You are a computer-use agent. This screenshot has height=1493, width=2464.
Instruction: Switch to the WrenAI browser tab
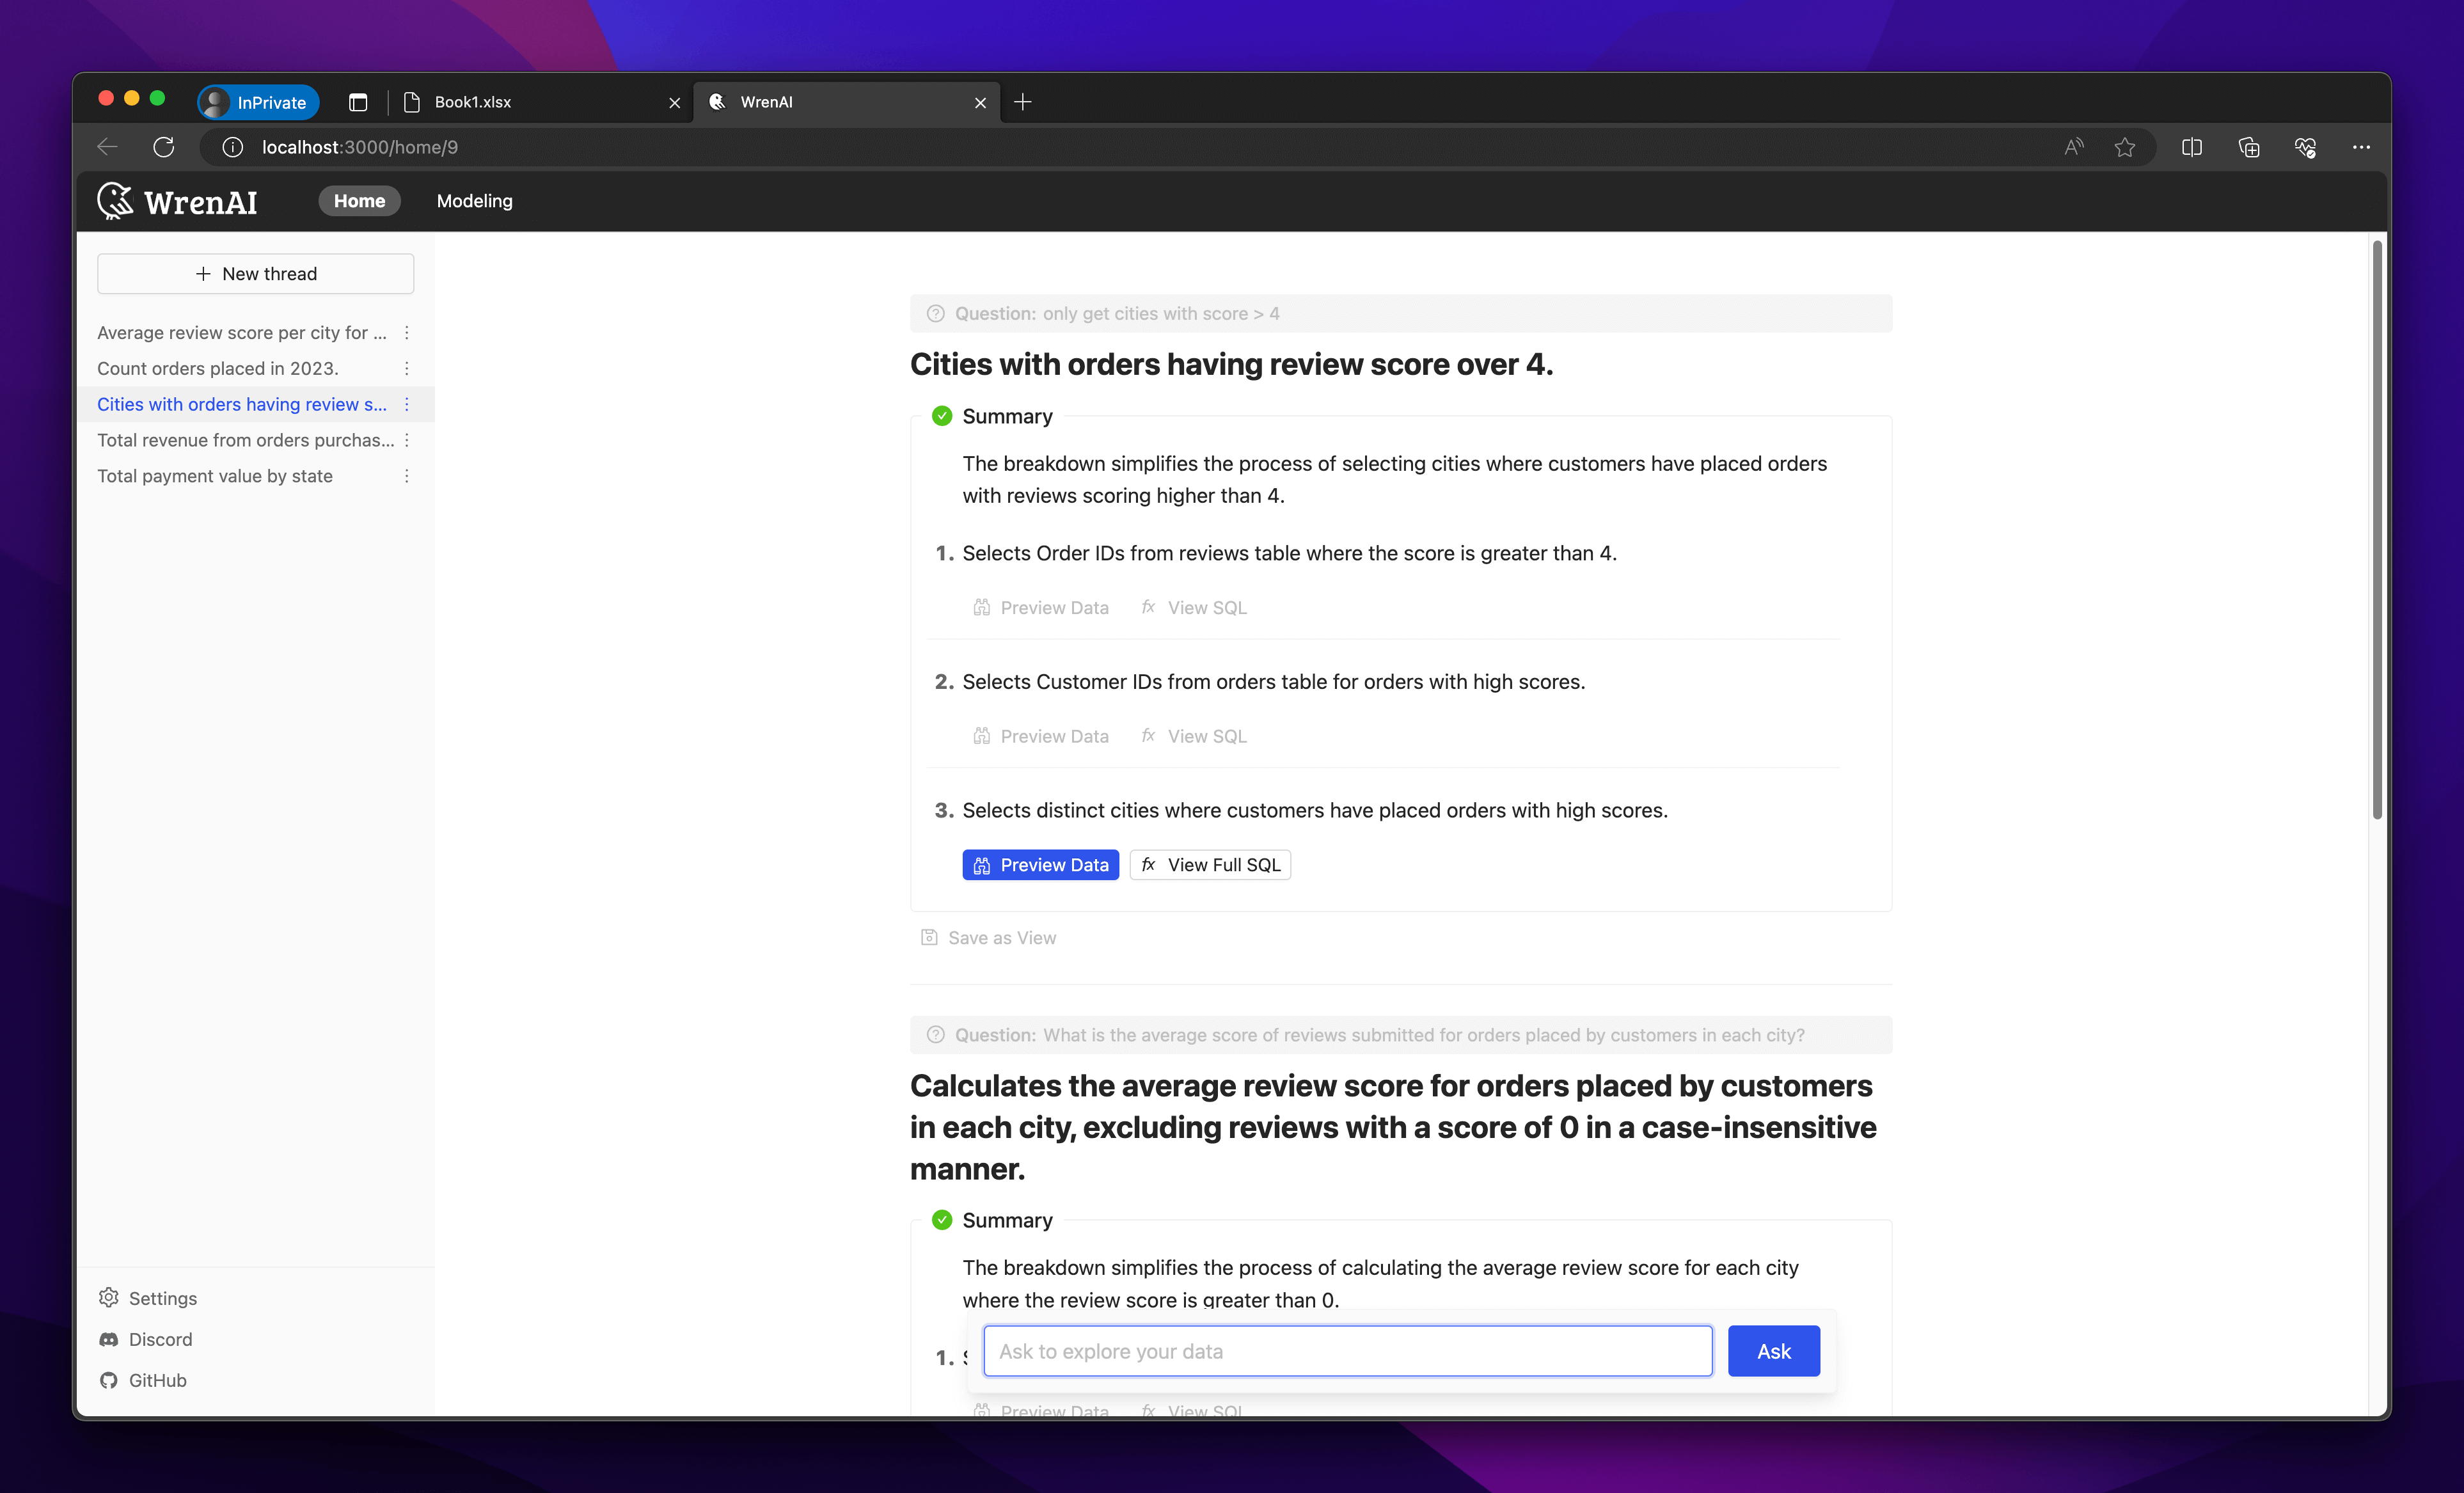[846, 102]
